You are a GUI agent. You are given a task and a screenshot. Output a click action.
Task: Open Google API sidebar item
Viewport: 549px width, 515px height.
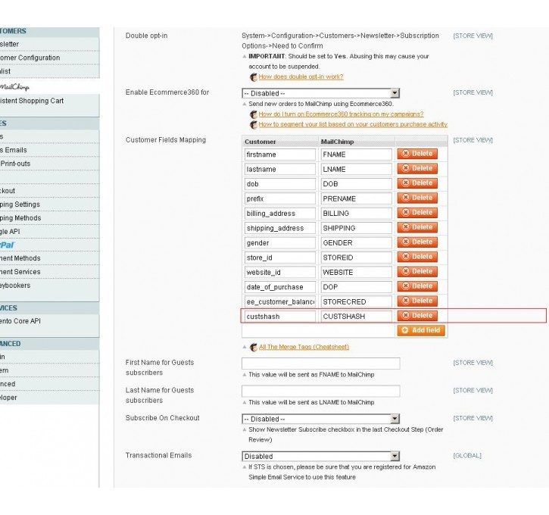pyautogui.click(x=49, y=232)
